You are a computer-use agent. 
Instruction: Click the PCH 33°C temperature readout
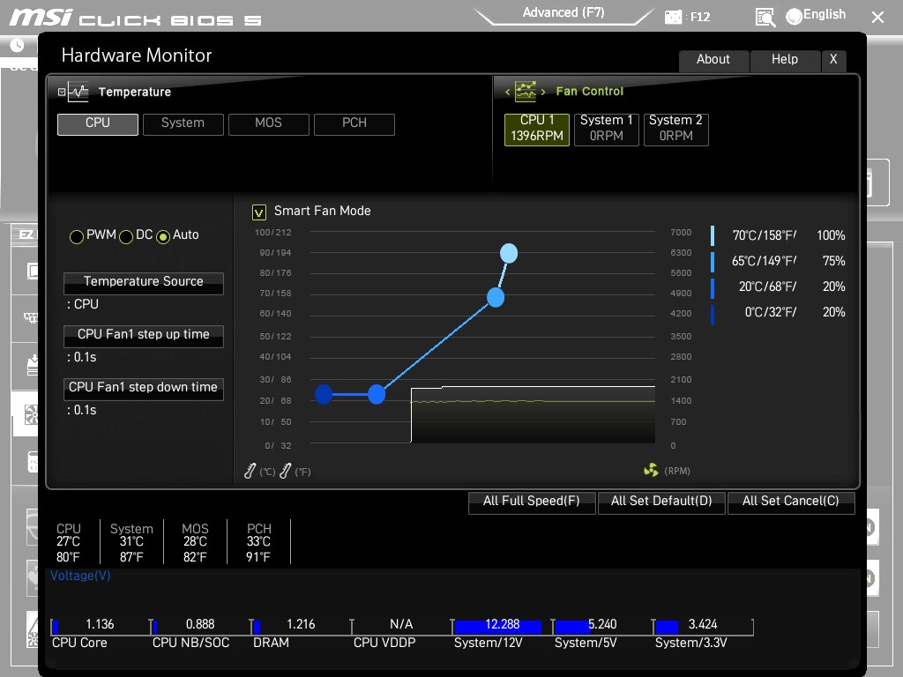pos(258,542)
